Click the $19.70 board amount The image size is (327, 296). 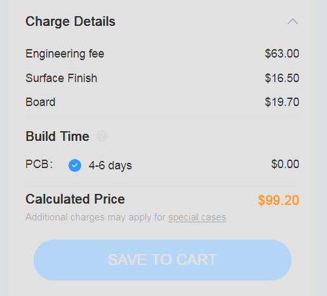click(x=282, y=102)
